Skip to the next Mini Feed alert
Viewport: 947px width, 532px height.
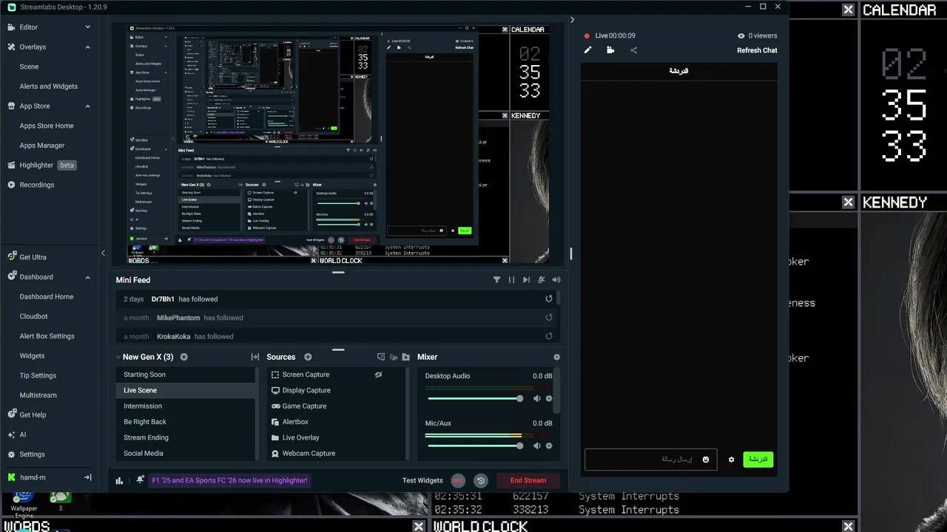coord(526,280)
